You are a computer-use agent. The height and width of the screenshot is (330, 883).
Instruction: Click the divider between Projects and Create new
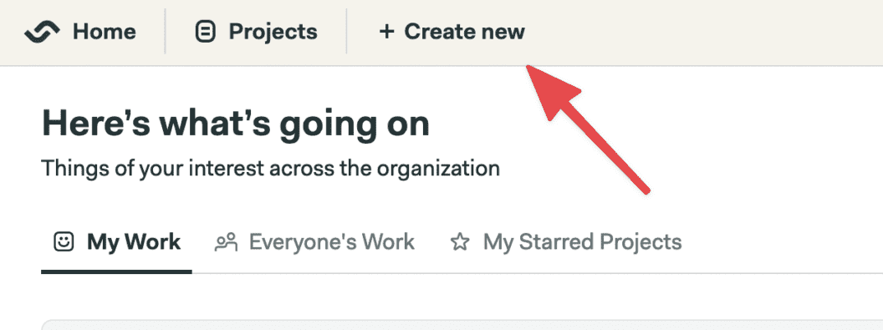point(346,32)
